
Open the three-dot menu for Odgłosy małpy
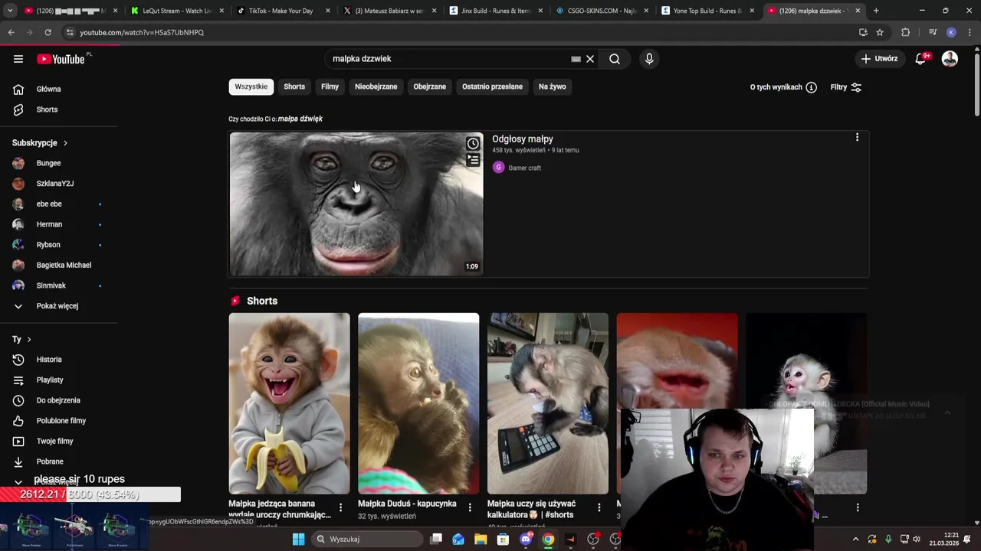tap(857, 138)
